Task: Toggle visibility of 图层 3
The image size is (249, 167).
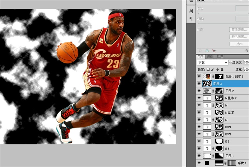Action: 199,83
